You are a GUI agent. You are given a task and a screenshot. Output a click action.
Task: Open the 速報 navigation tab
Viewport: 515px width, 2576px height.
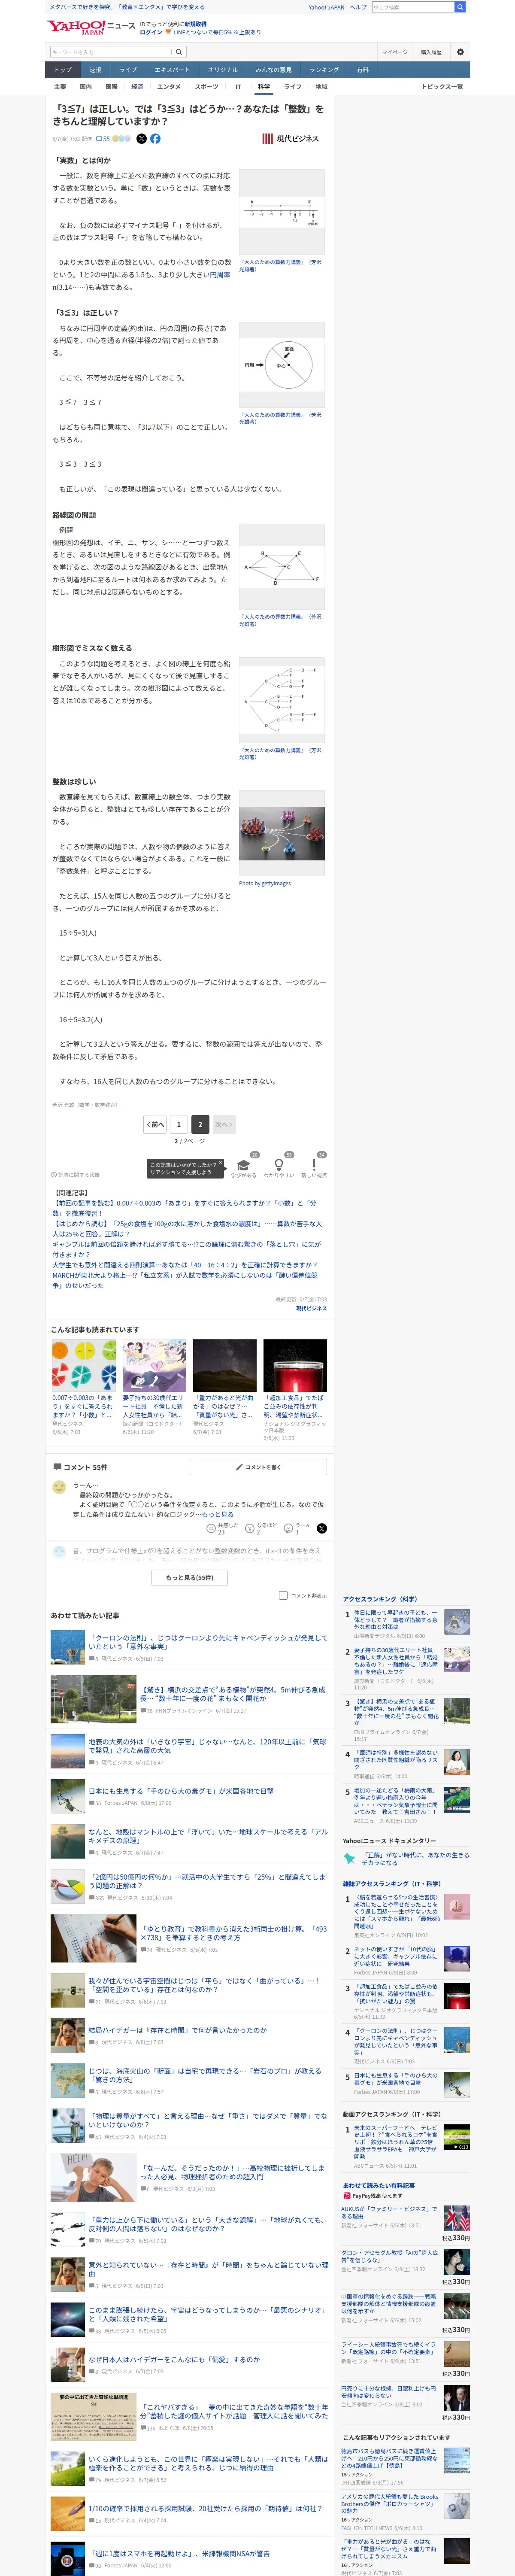(x=95, y=70)
